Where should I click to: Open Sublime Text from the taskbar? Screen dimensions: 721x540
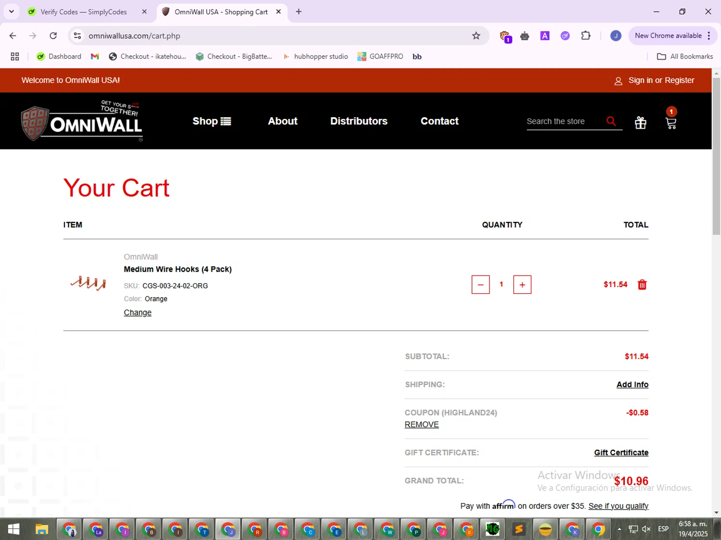point(519,529)
